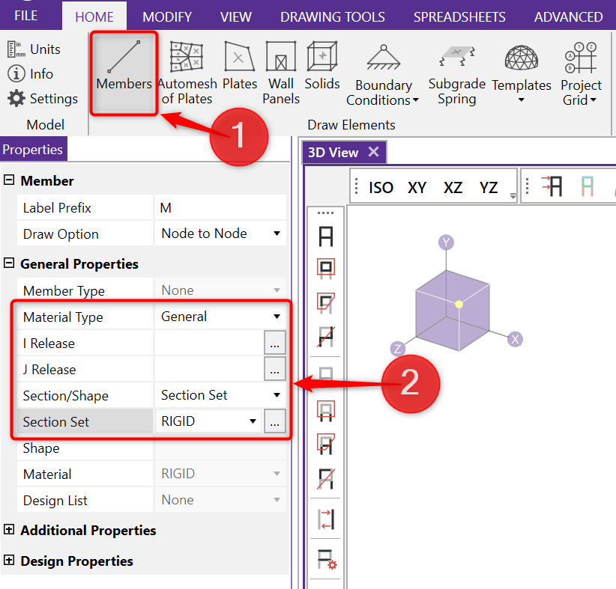Image resolution: width=616 pixels, height=589 pixels.
Task: Click the Label Prefix input field
Action: [220, 208]
